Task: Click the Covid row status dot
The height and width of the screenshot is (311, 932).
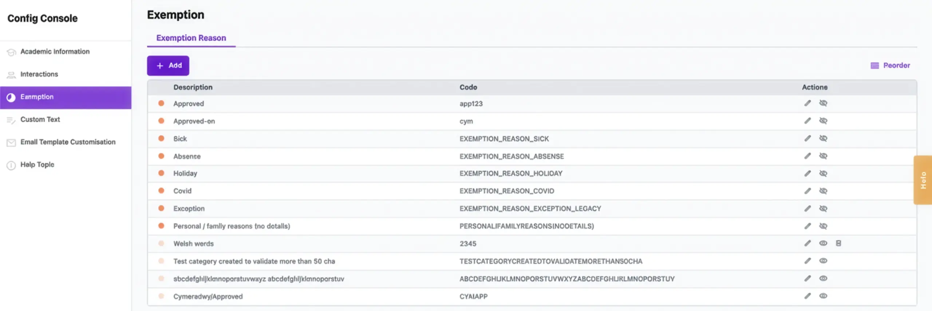Action: tap(161, 191)
